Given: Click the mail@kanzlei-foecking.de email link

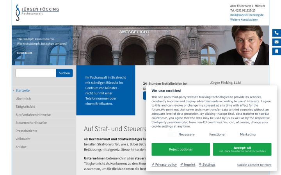Looking at the screenshot, I should (x=247, y=15).
